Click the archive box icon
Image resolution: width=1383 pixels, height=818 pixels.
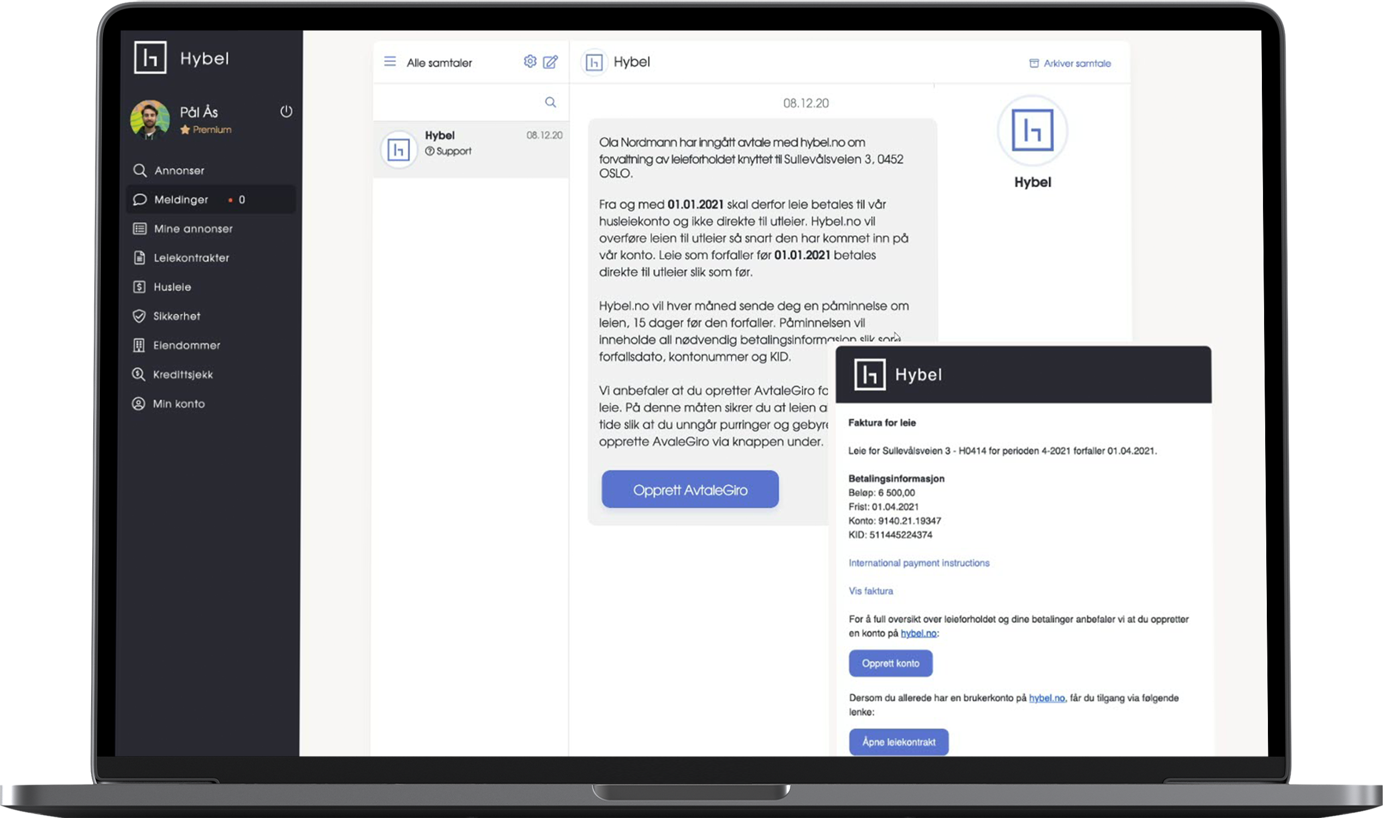[x=1034, y=63]
